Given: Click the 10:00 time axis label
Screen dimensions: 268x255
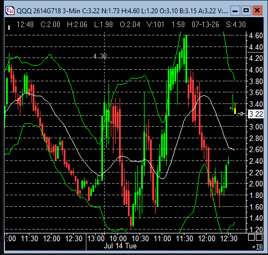Looking at the screenshot, I should (x=118, y=239).
